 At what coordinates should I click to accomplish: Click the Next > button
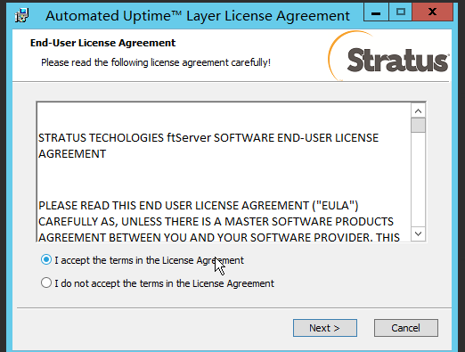(x=325, y=328)
